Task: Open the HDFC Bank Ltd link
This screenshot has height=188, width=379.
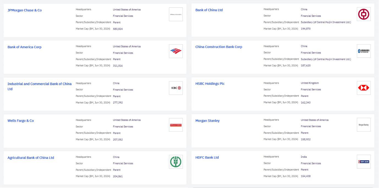Action: point(207,157)
